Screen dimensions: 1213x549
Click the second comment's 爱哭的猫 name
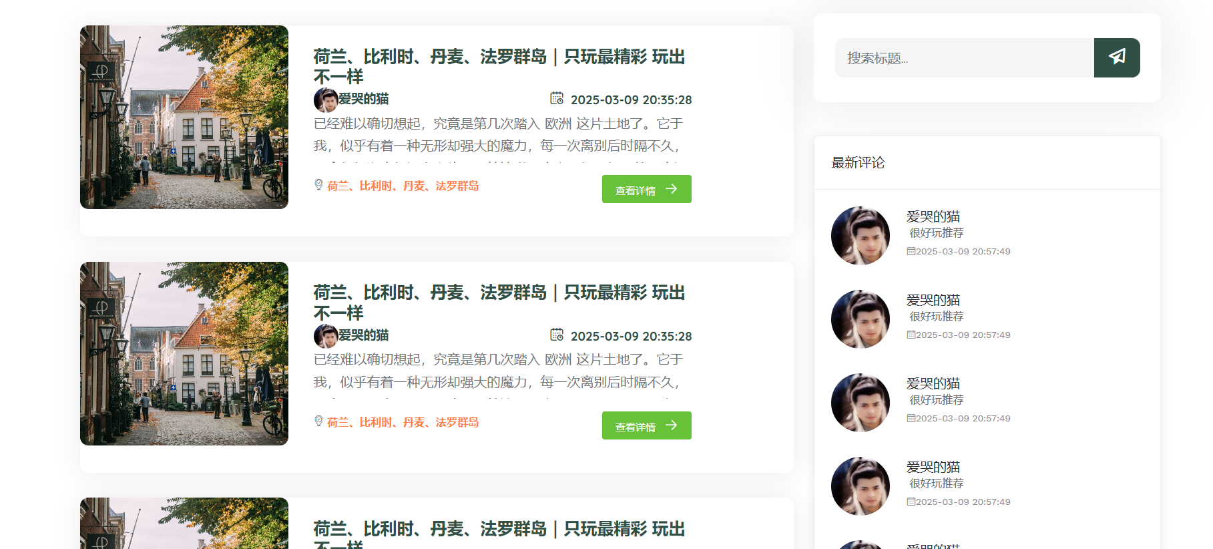coord(933,300)
